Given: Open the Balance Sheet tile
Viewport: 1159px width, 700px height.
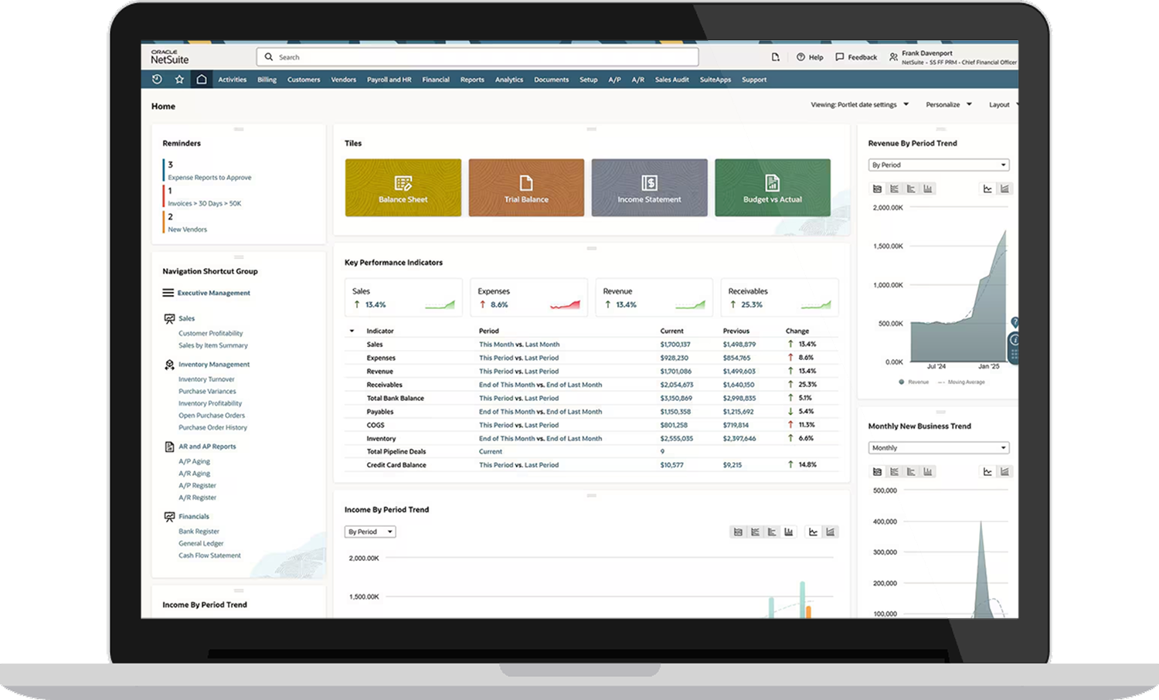Looking at the screenshot, I should tap(403, 187).
